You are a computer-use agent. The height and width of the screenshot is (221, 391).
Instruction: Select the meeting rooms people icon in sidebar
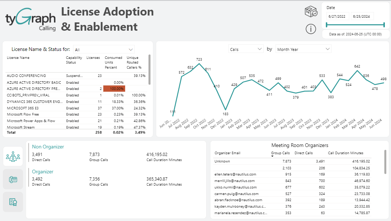13,156
